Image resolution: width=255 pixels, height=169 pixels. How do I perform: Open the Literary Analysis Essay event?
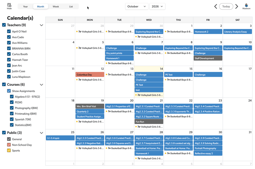[x=237, y=32]
